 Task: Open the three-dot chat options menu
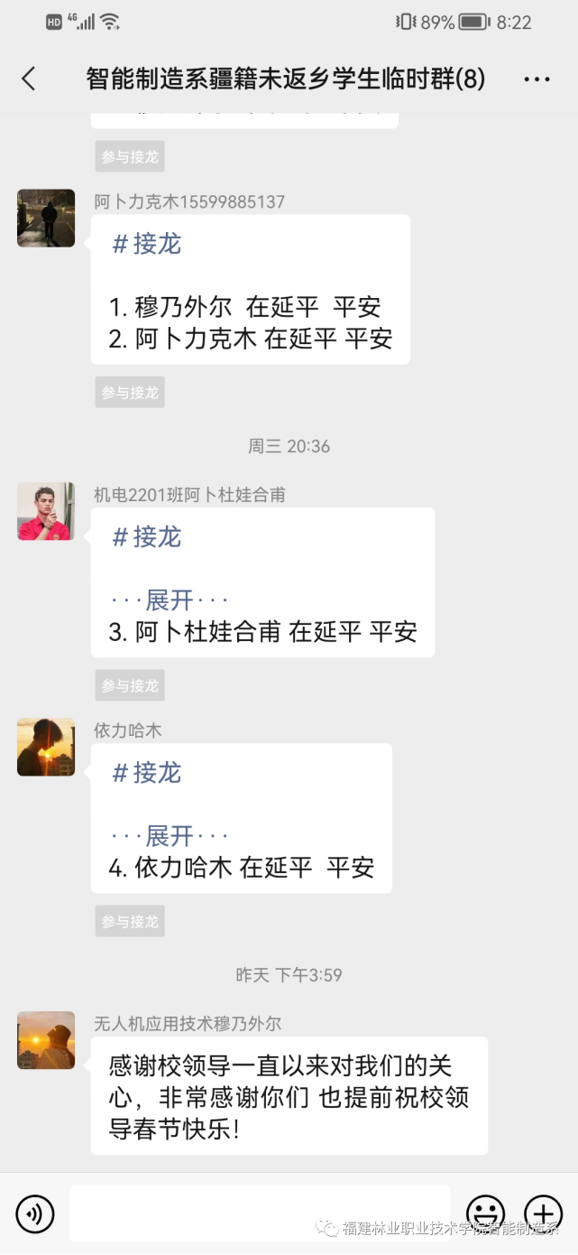click(x=537, y=79)
